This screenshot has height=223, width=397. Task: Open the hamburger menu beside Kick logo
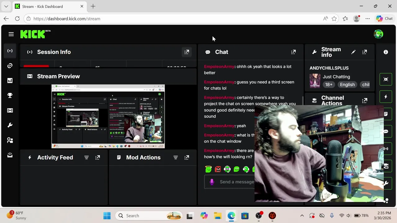pos(11,34)
